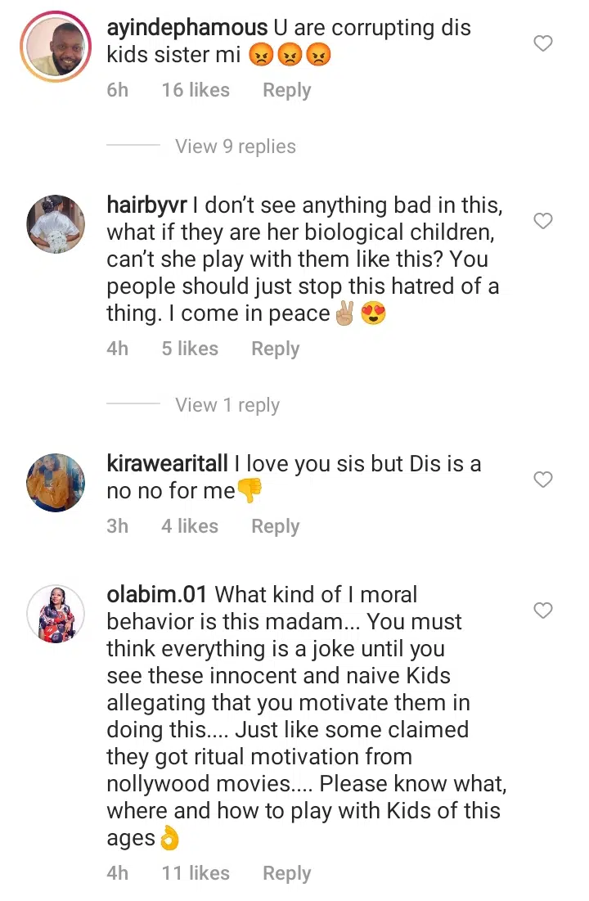
Task: Reply to kirawearitall comment
Action: (275, 526)
